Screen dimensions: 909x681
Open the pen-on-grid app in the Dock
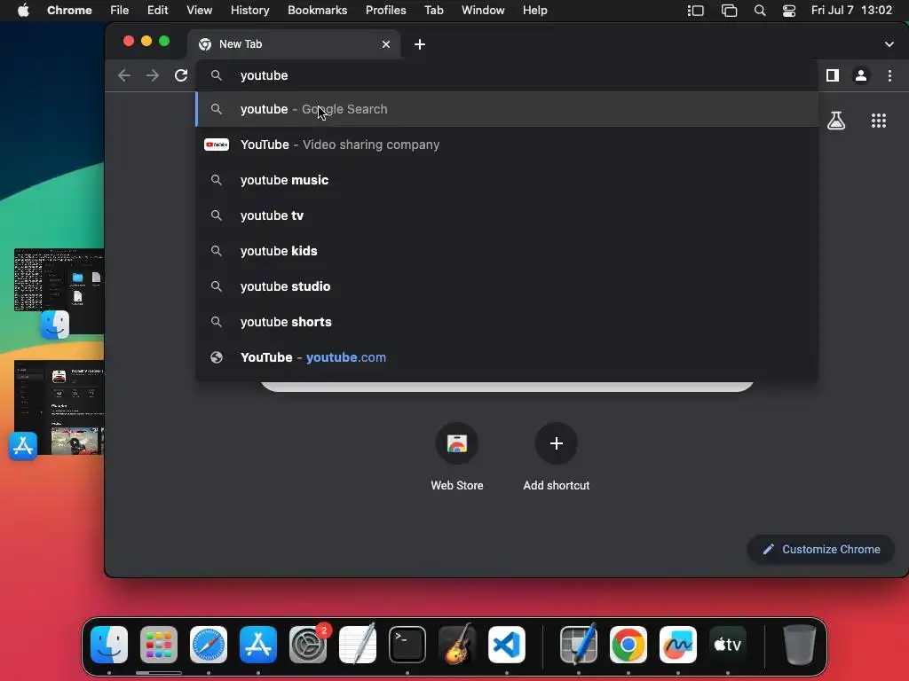point(579,645)
